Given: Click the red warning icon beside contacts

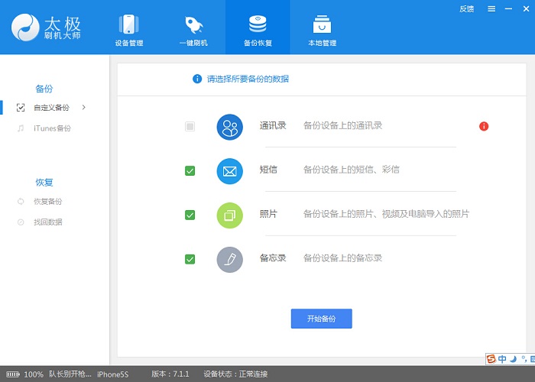Looking at the screenshot, I should click(484, 126).
